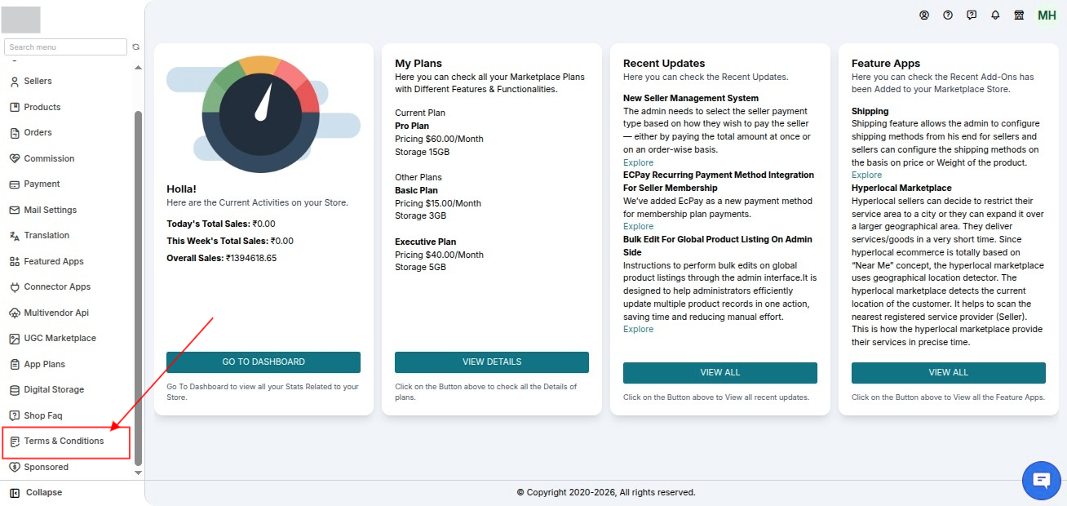The height and width of the screenshot is (506, 1067).
Task: Collapse the sidebar menu
Action: tap(36, 492)
